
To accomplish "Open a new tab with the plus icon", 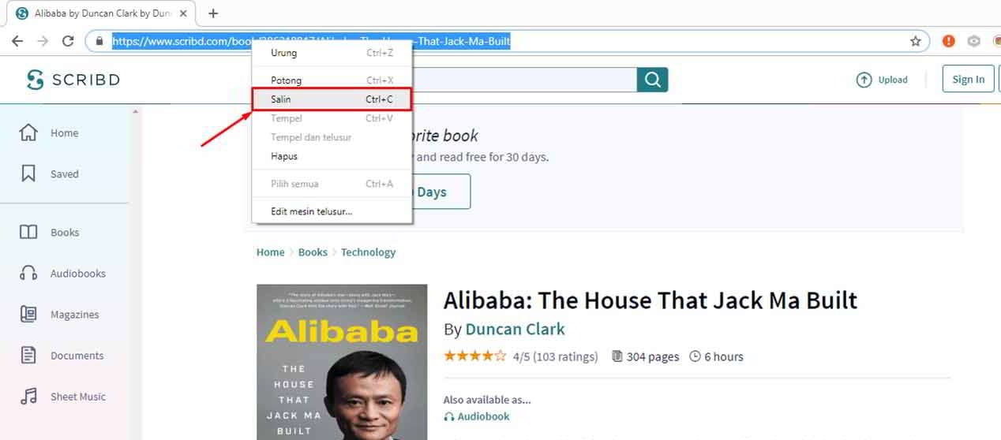I will coord(213,13).
